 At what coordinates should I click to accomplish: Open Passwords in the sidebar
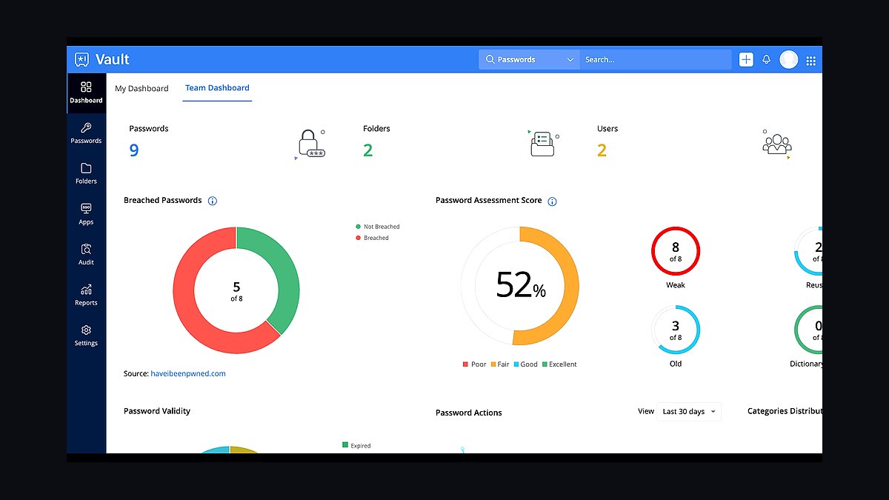(86, 133)
